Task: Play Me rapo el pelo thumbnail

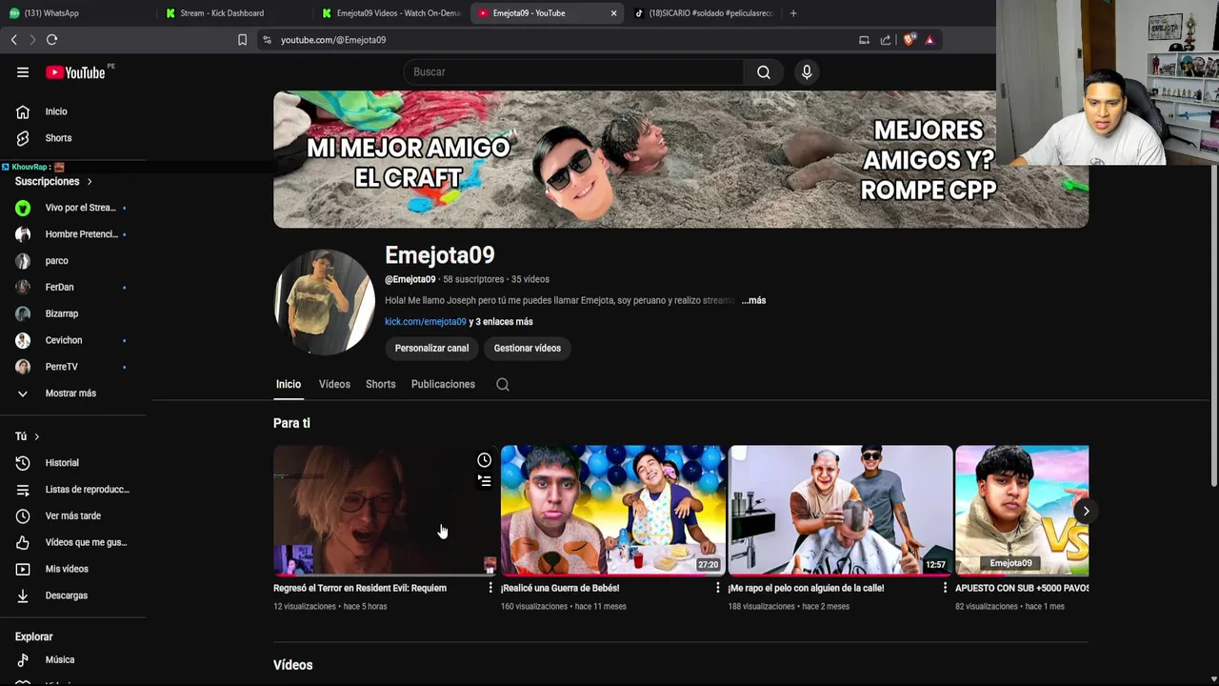Action: pyautogui.click(x=840, y=511)
